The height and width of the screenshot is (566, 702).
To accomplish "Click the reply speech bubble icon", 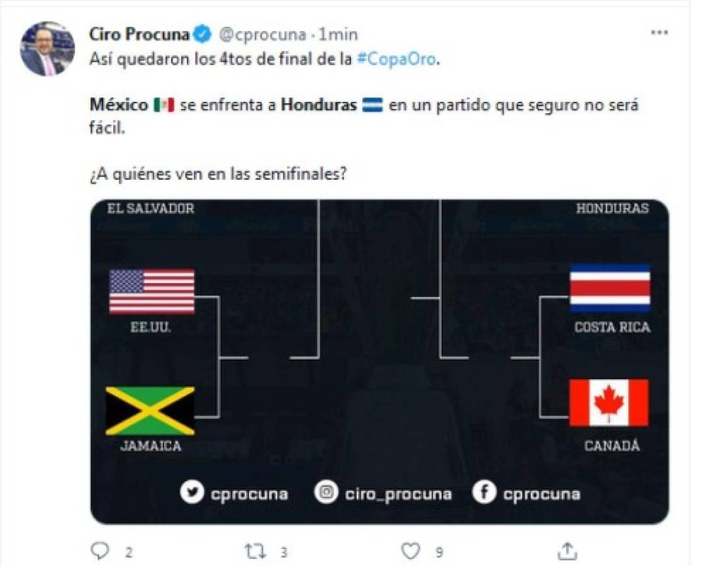I will tap(100, 552).
